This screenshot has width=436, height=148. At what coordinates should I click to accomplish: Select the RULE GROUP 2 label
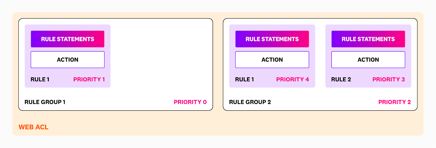pos(250,102)
